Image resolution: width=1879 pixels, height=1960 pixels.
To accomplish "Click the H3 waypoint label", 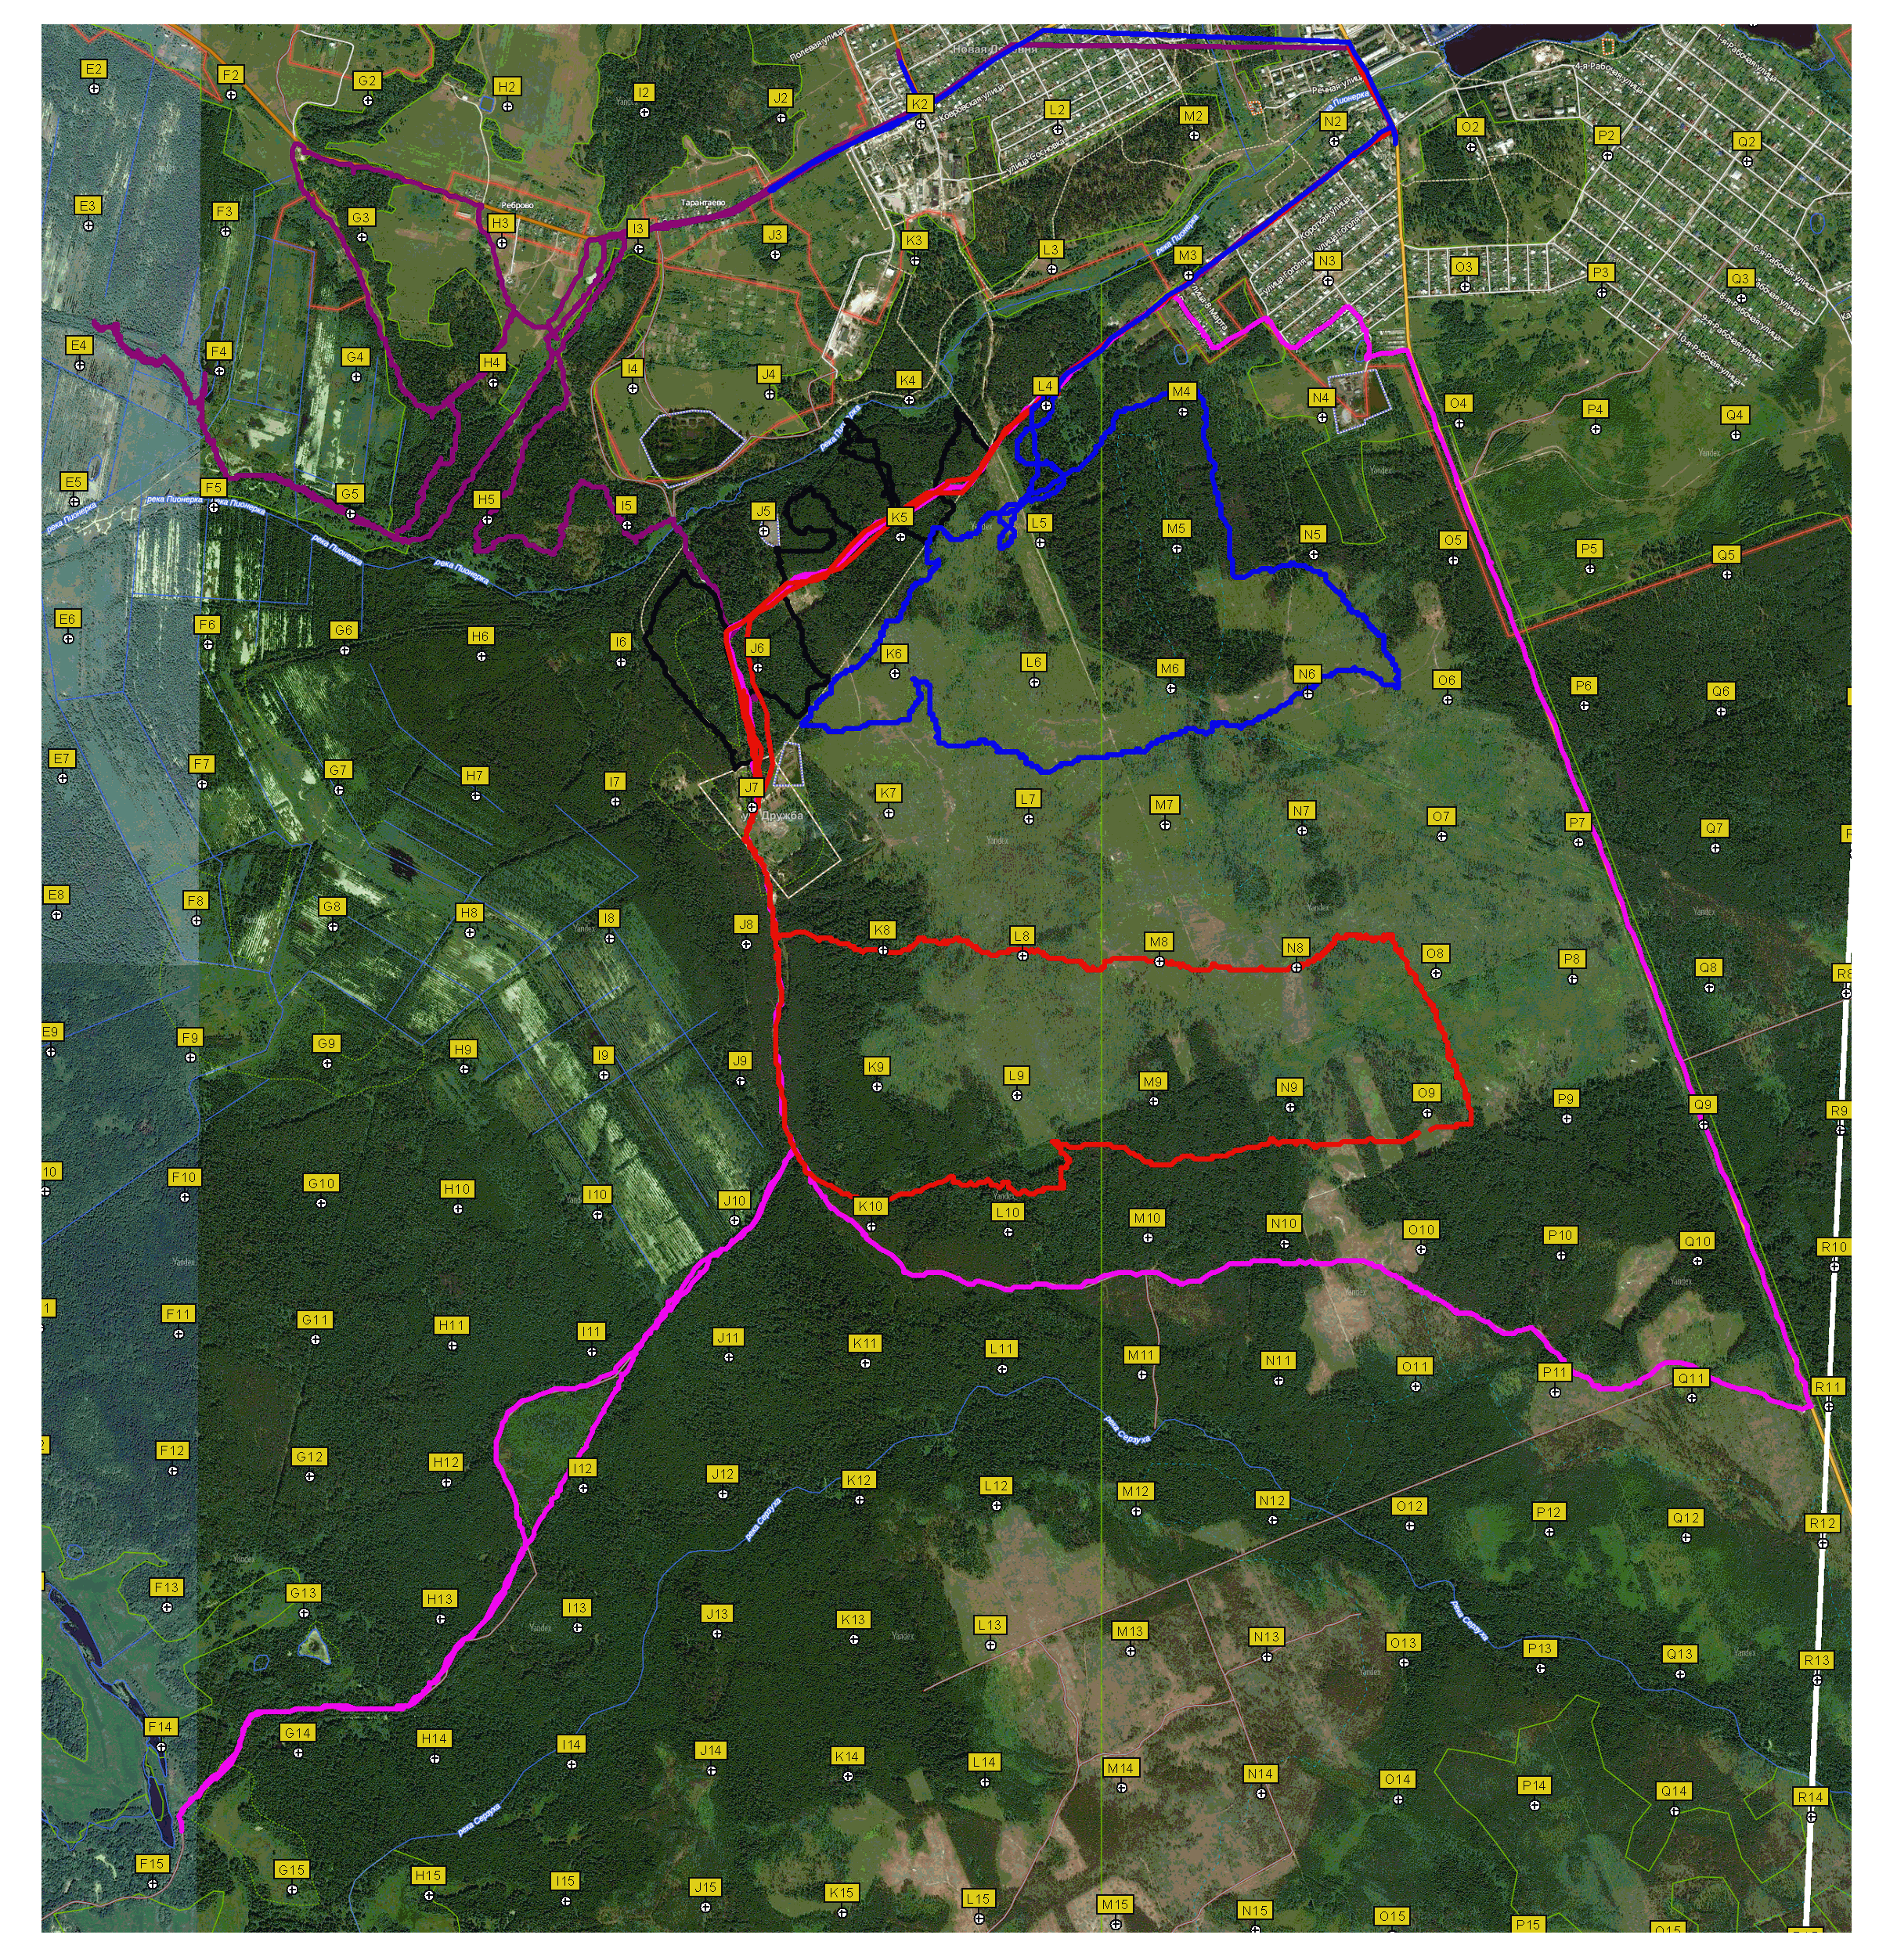I will point(500,223).
